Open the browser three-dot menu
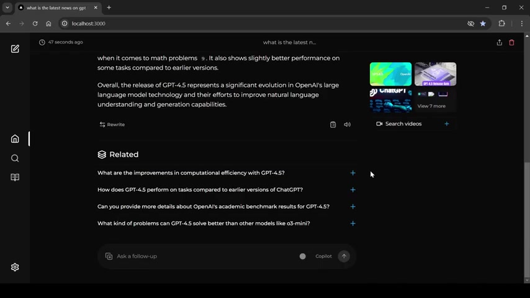530x298 pixels. (x=521, y=24)
